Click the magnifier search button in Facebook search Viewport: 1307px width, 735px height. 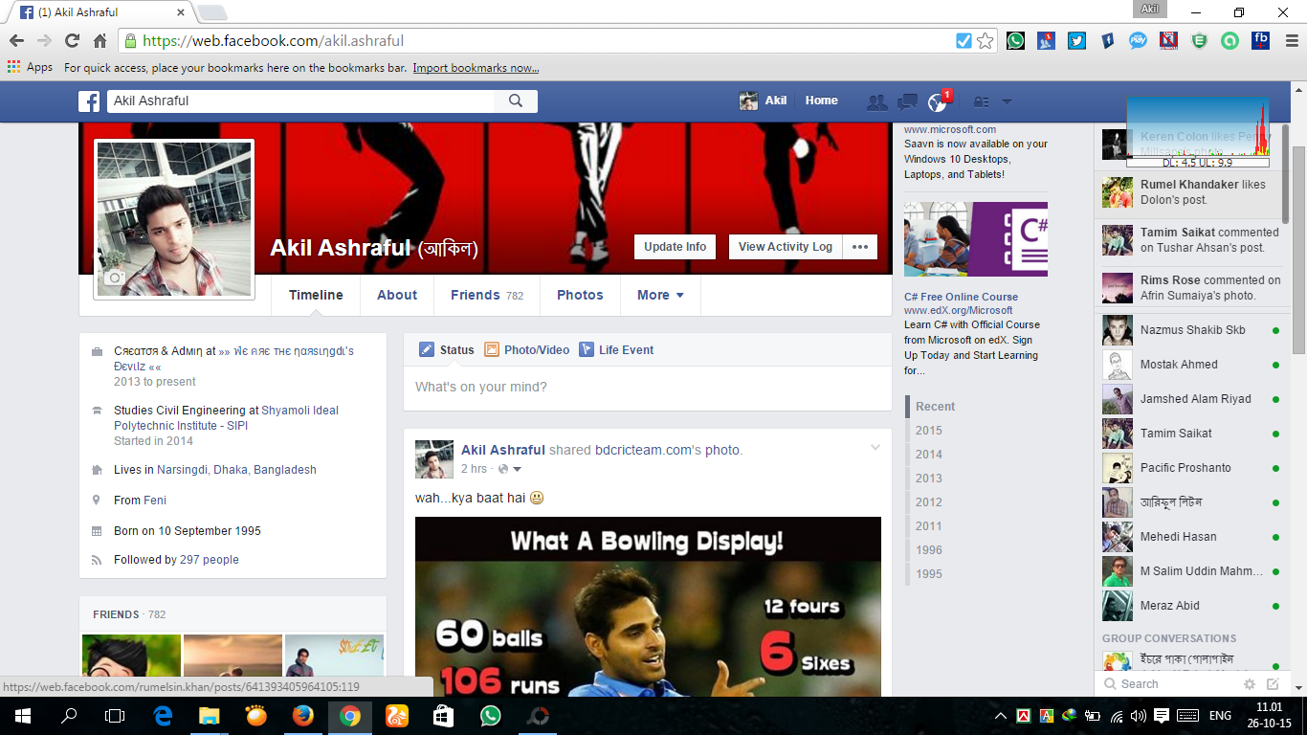point(516,101)
